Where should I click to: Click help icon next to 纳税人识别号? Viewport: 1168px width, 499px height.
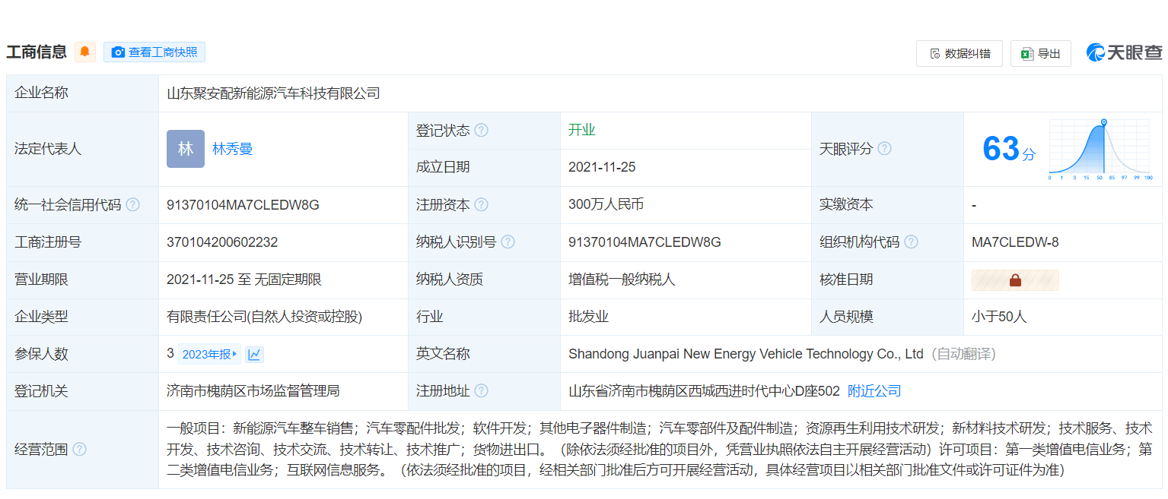tap(508, 242)
